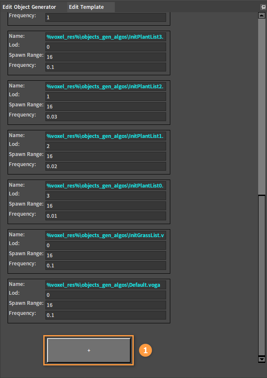
Task: Select the InitPlantList0 Name field
Action: [106, 186]
